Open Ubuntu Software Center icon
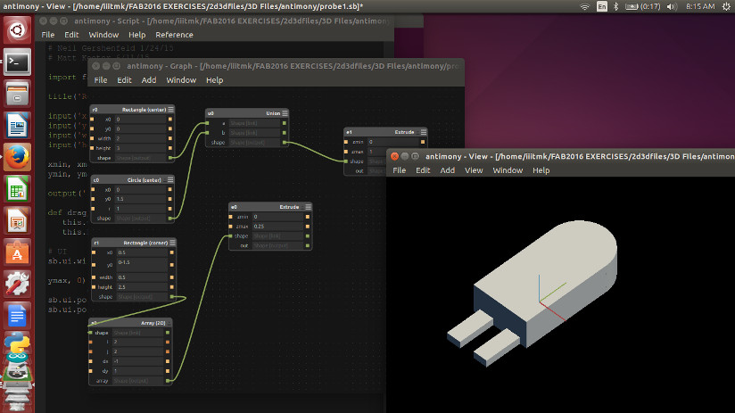Screen dimensions: 735x413 click(x=17, y=252)
